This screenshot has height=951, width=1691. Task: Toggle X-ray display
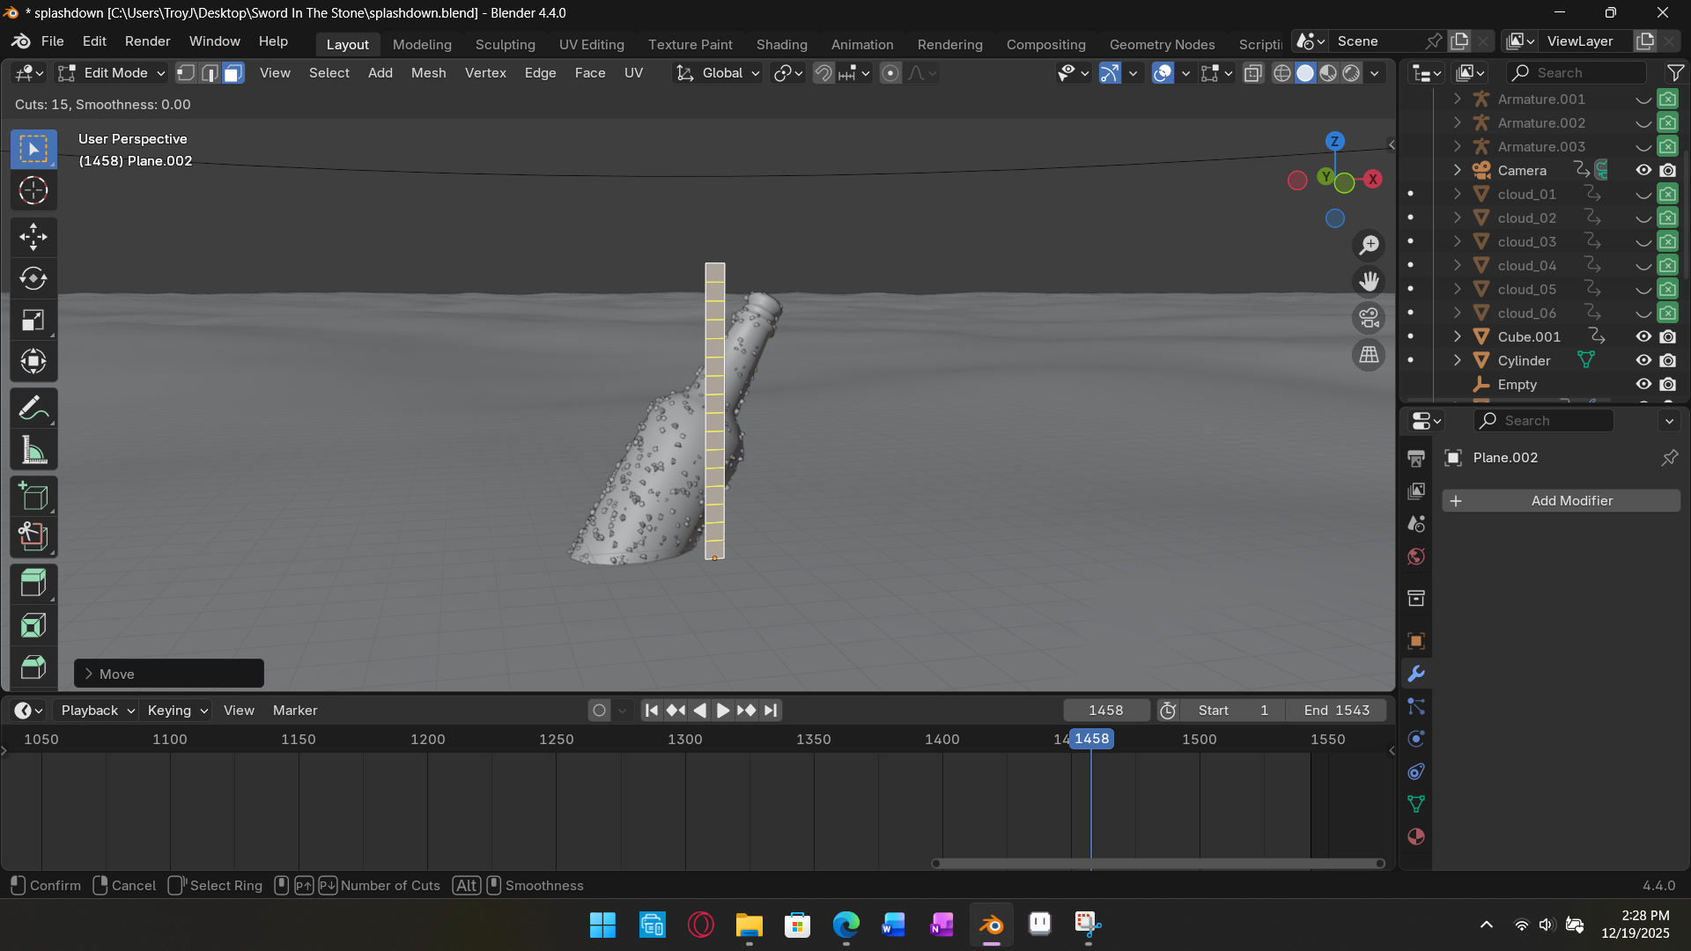[x=1253, y=73]
